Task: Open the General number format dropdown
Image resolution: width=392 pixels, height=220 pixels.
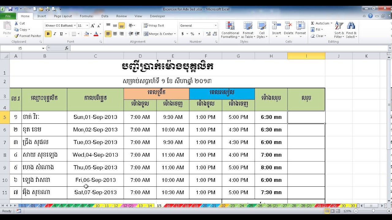Action: (x=216, y=26)
